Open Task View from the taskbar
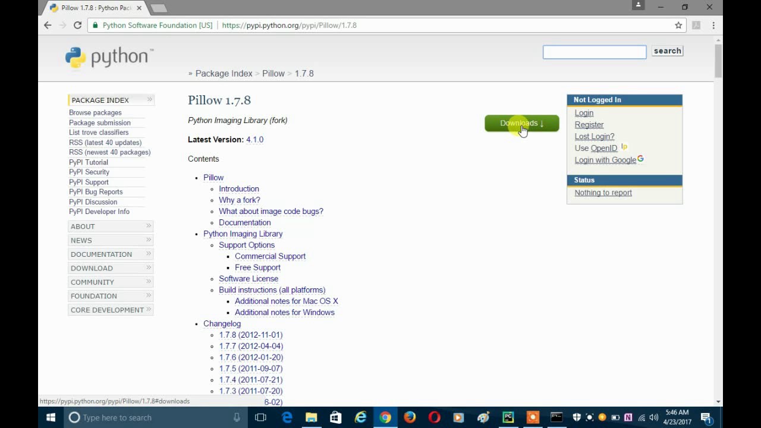The image size is (761, 428). click(x=260, y=417)
